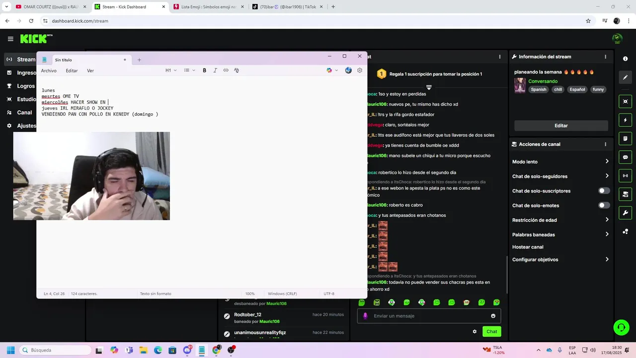This screenshot has width=636, height=358.
Task: Click the green Chat send button
Action: pyautogui.click(x=491, y=332)
